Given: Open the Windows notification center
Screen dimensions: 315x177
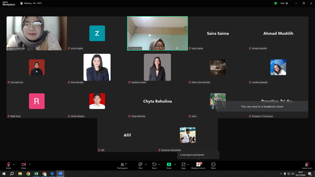Looking at the screenshot, I should pos(310,174).
